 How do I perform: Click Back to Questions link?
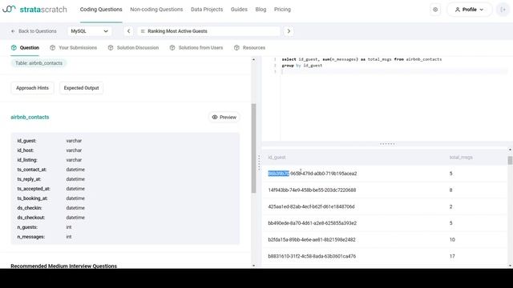pyautogui.click(x=34, y=31)
